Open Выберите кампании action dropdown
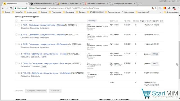 pyautogui.click(x=36, y=91)
